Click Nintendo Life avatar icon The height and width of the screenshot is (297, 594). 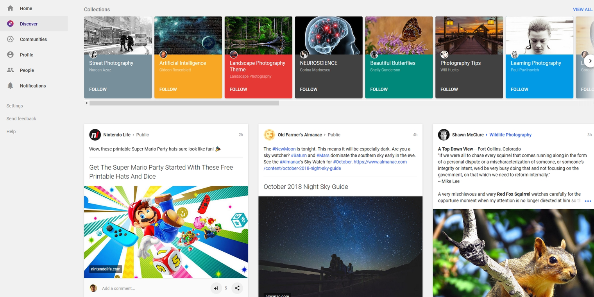pyautogui.click(x=95, y=135)
